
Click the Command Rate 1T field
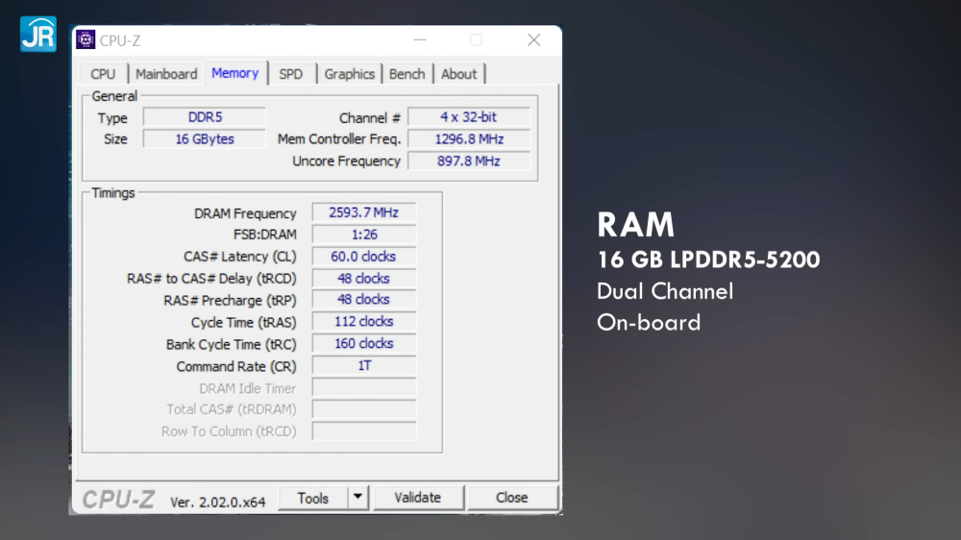(x=363, y=366)
